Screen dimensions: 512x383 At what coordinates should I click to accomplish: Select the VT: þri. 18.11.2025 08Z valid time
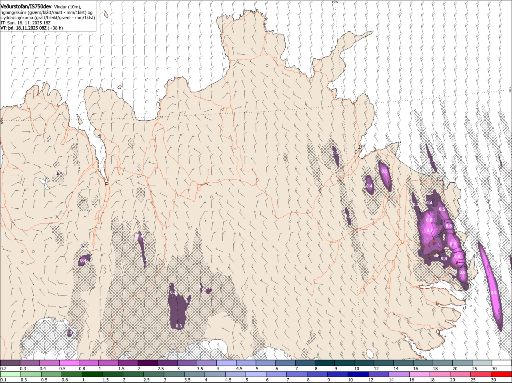(23, 28)
